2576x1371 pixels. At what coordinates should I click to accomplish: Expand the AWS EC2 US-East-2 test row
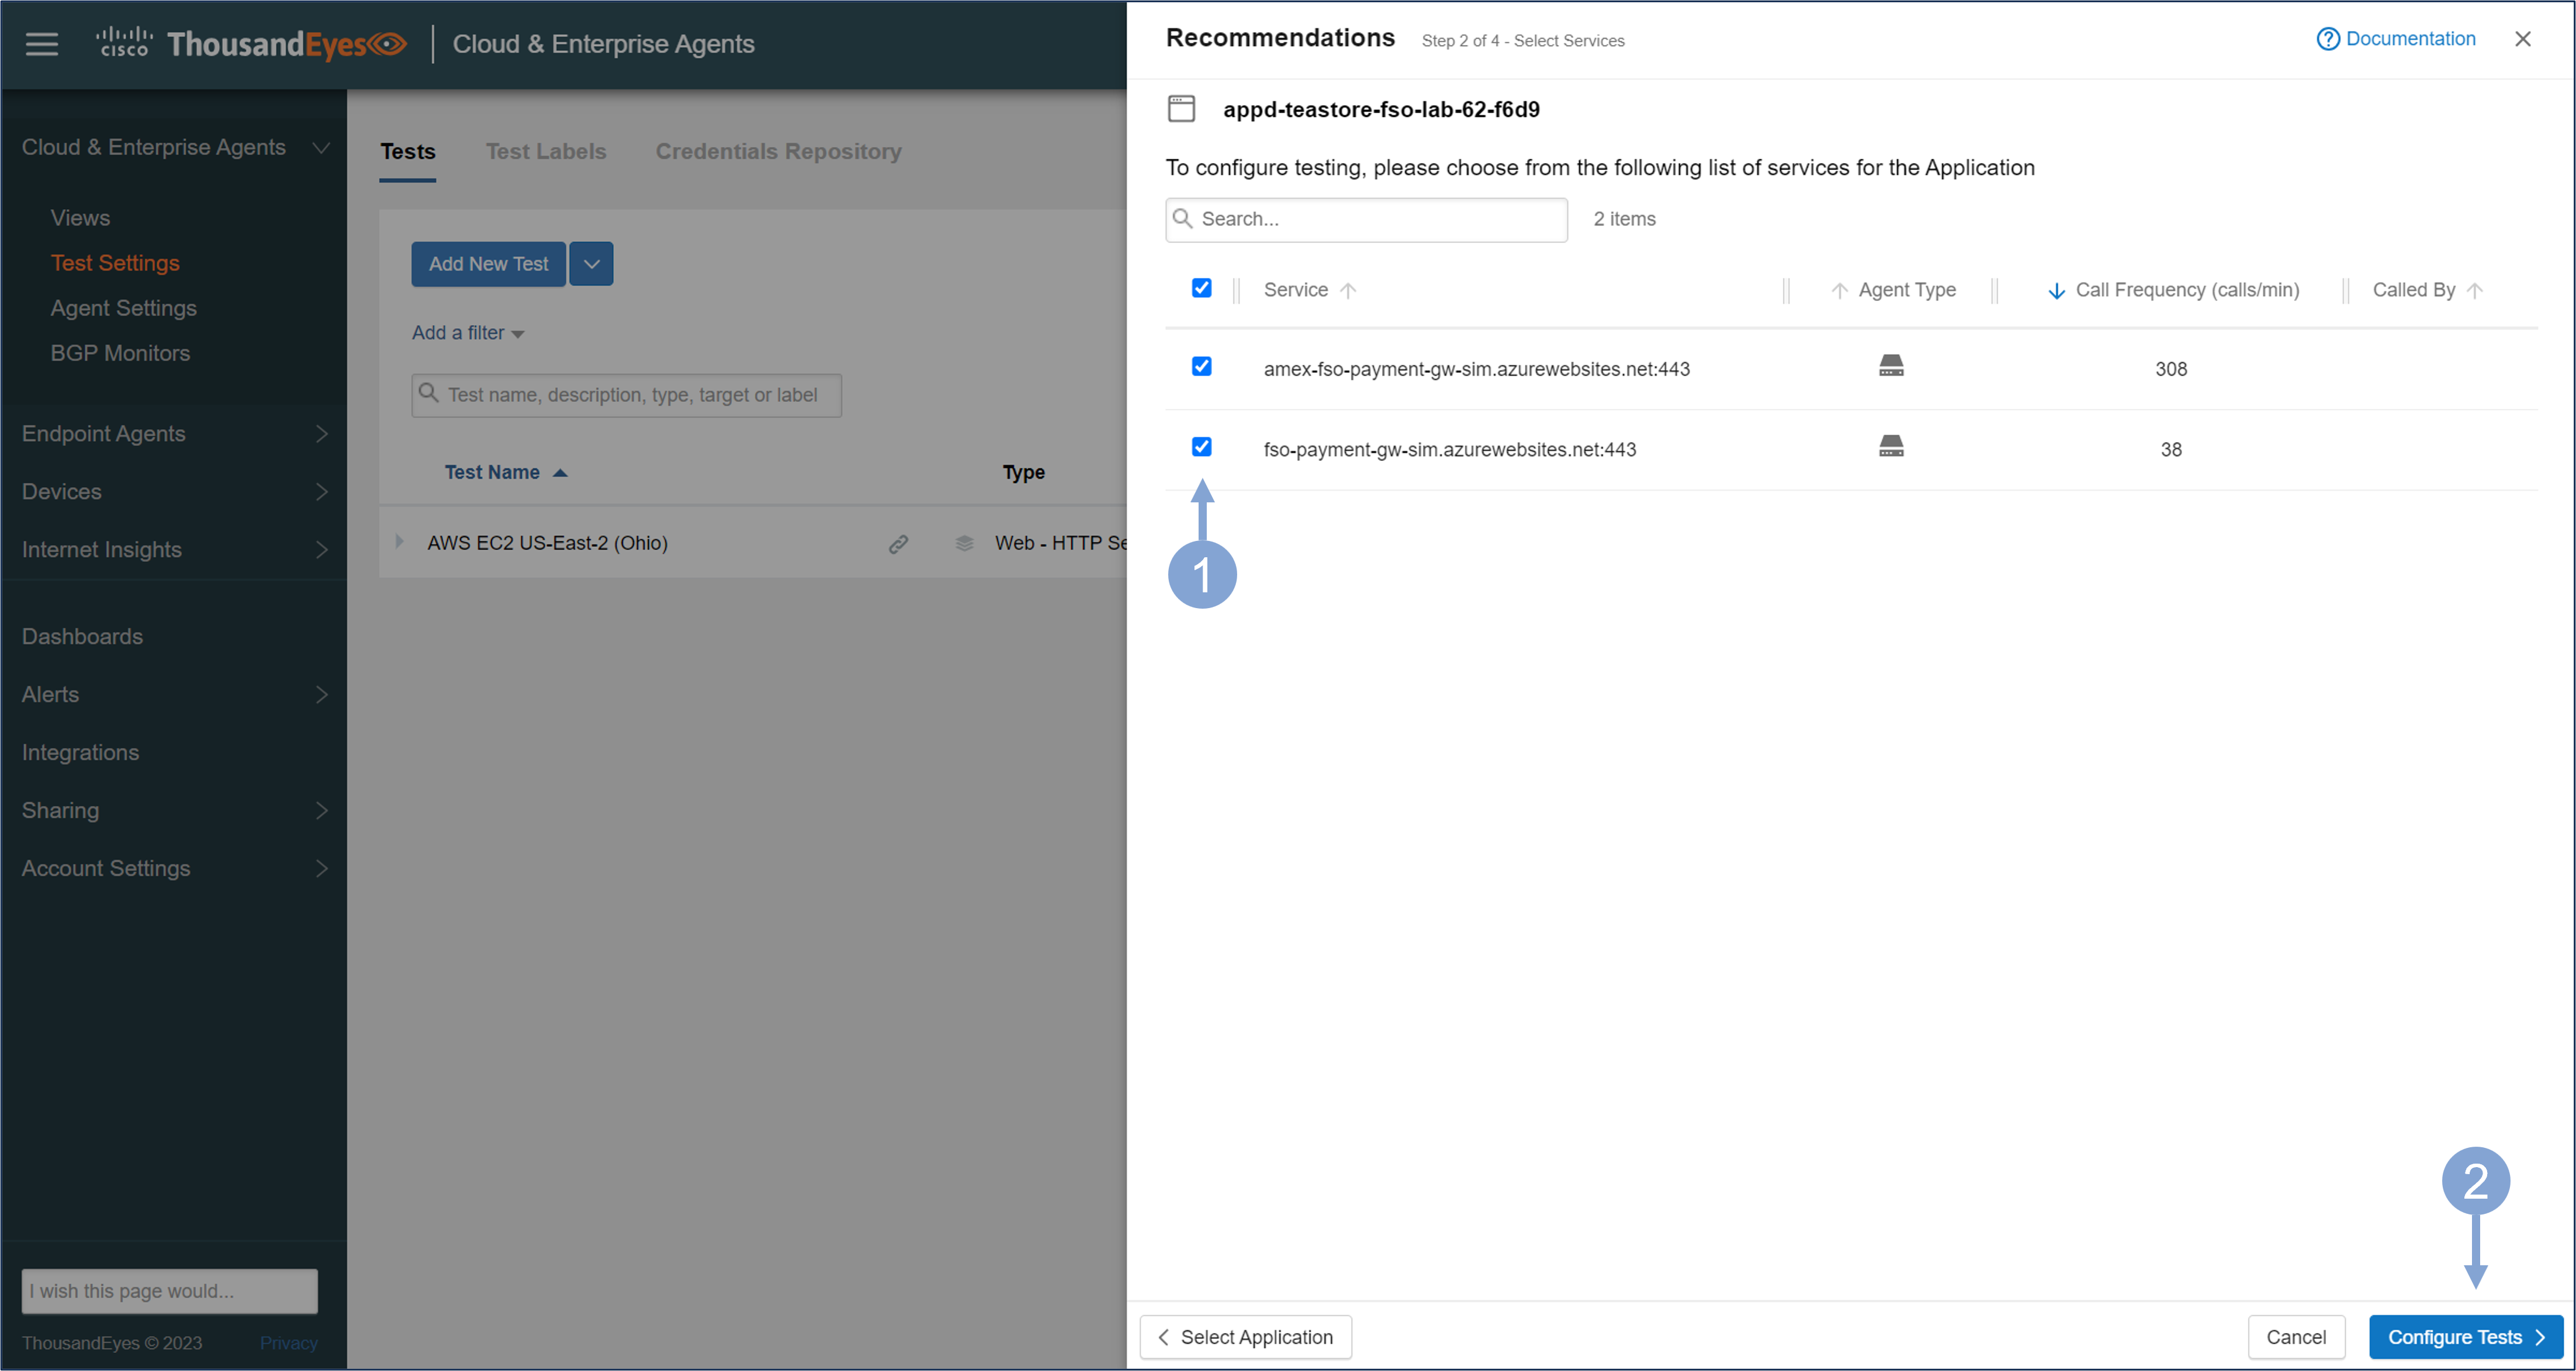pos(399,542)
